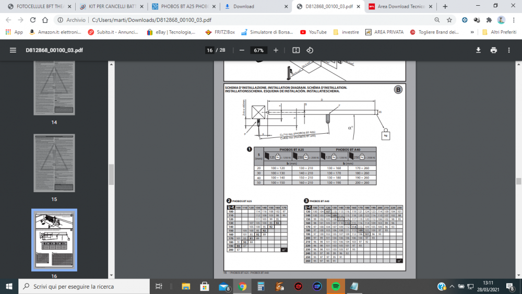Toggle the PDF sidebar hamburger menu
This screenshot has width=522, height=294.
point(13,50)
